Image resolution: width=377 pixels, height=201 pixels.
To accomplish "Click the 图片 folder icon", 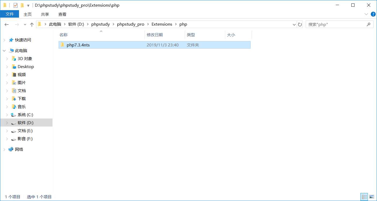I will [14, 82].
